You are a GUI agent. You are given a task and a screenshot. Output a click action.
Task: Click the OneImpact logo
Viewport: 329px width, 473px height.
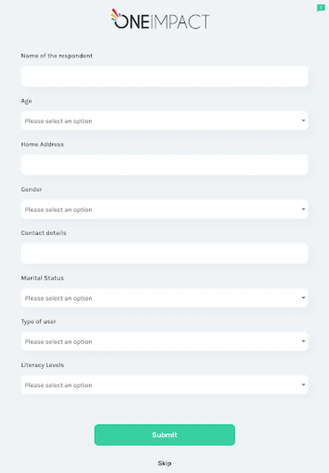(x=160, y=19)
